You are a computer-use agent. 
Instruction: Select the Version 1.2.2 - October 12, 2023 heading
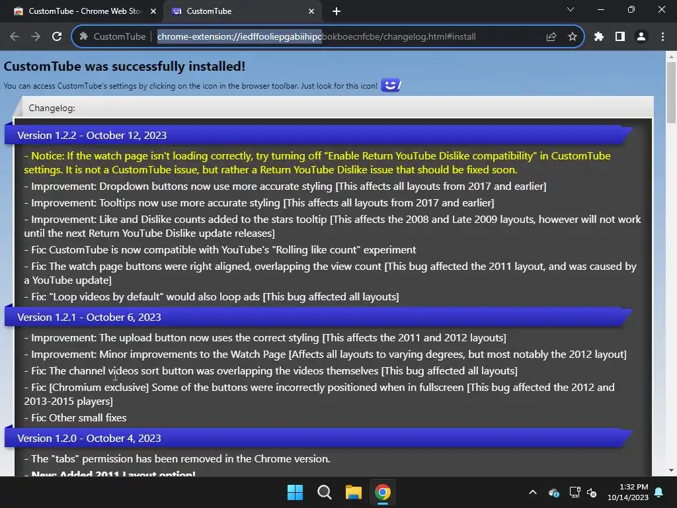(92, 135)
